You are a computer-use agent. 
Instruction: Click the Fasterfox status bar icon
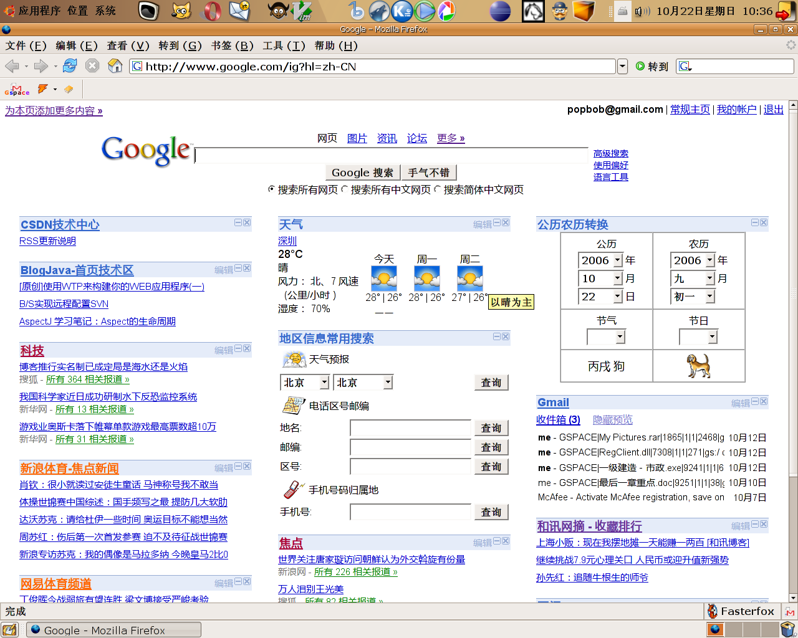click(x=741, y=611)
